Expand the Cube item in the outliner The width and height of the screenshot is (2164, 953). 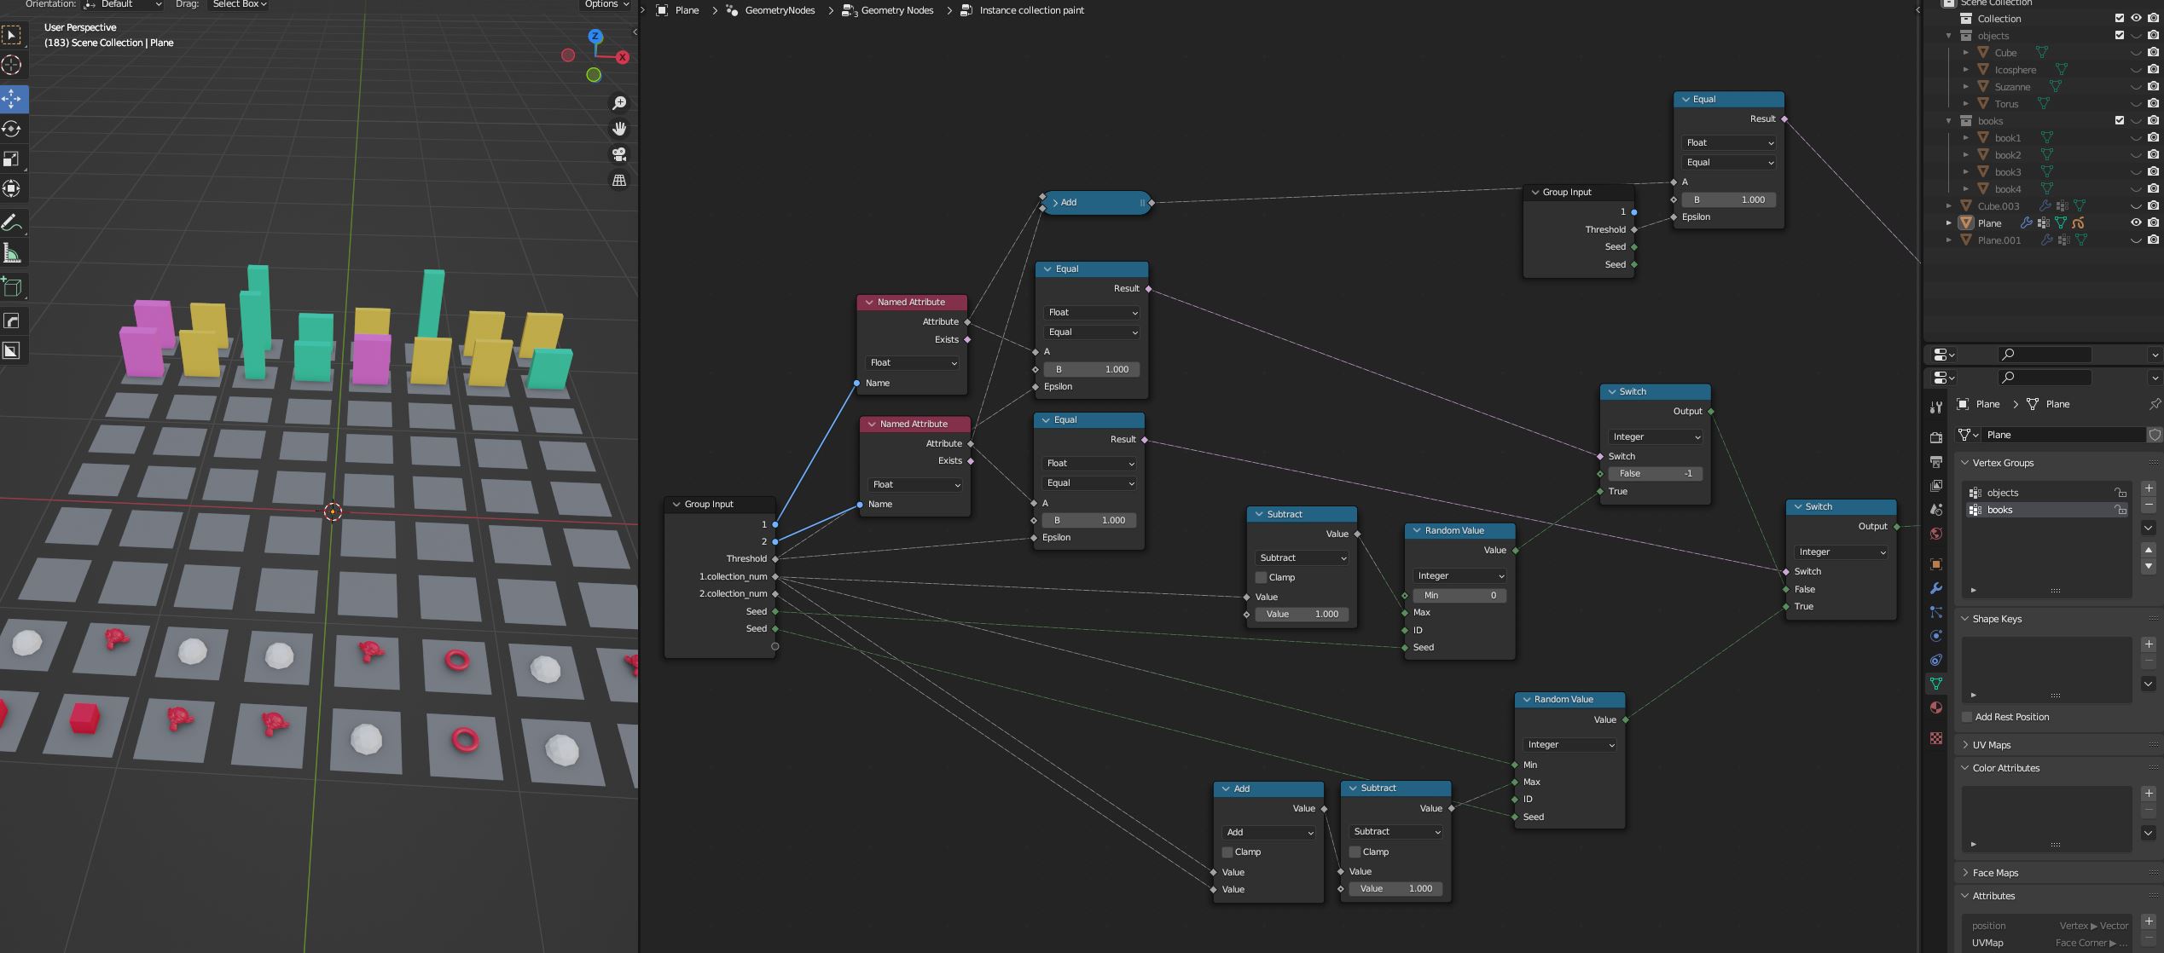coord(1966,52)
